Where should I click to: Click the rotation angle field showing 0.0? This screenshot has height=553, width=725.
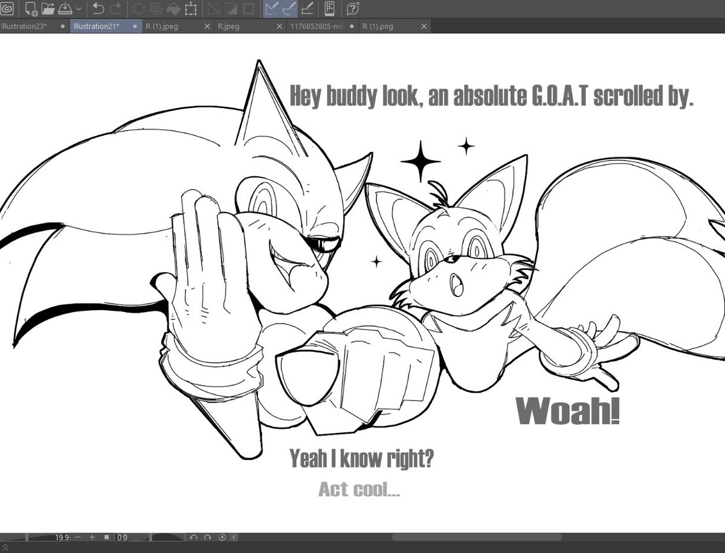click(123, 537)
